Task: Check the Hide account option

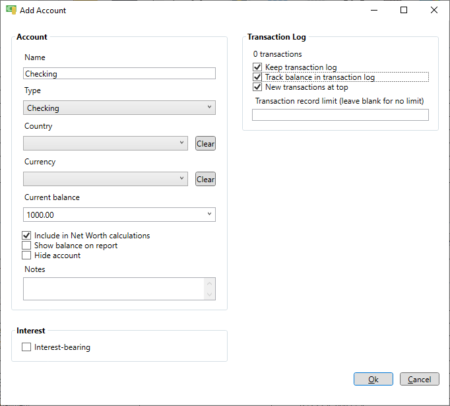Action: pyautogui.click(x=26, y=255)
